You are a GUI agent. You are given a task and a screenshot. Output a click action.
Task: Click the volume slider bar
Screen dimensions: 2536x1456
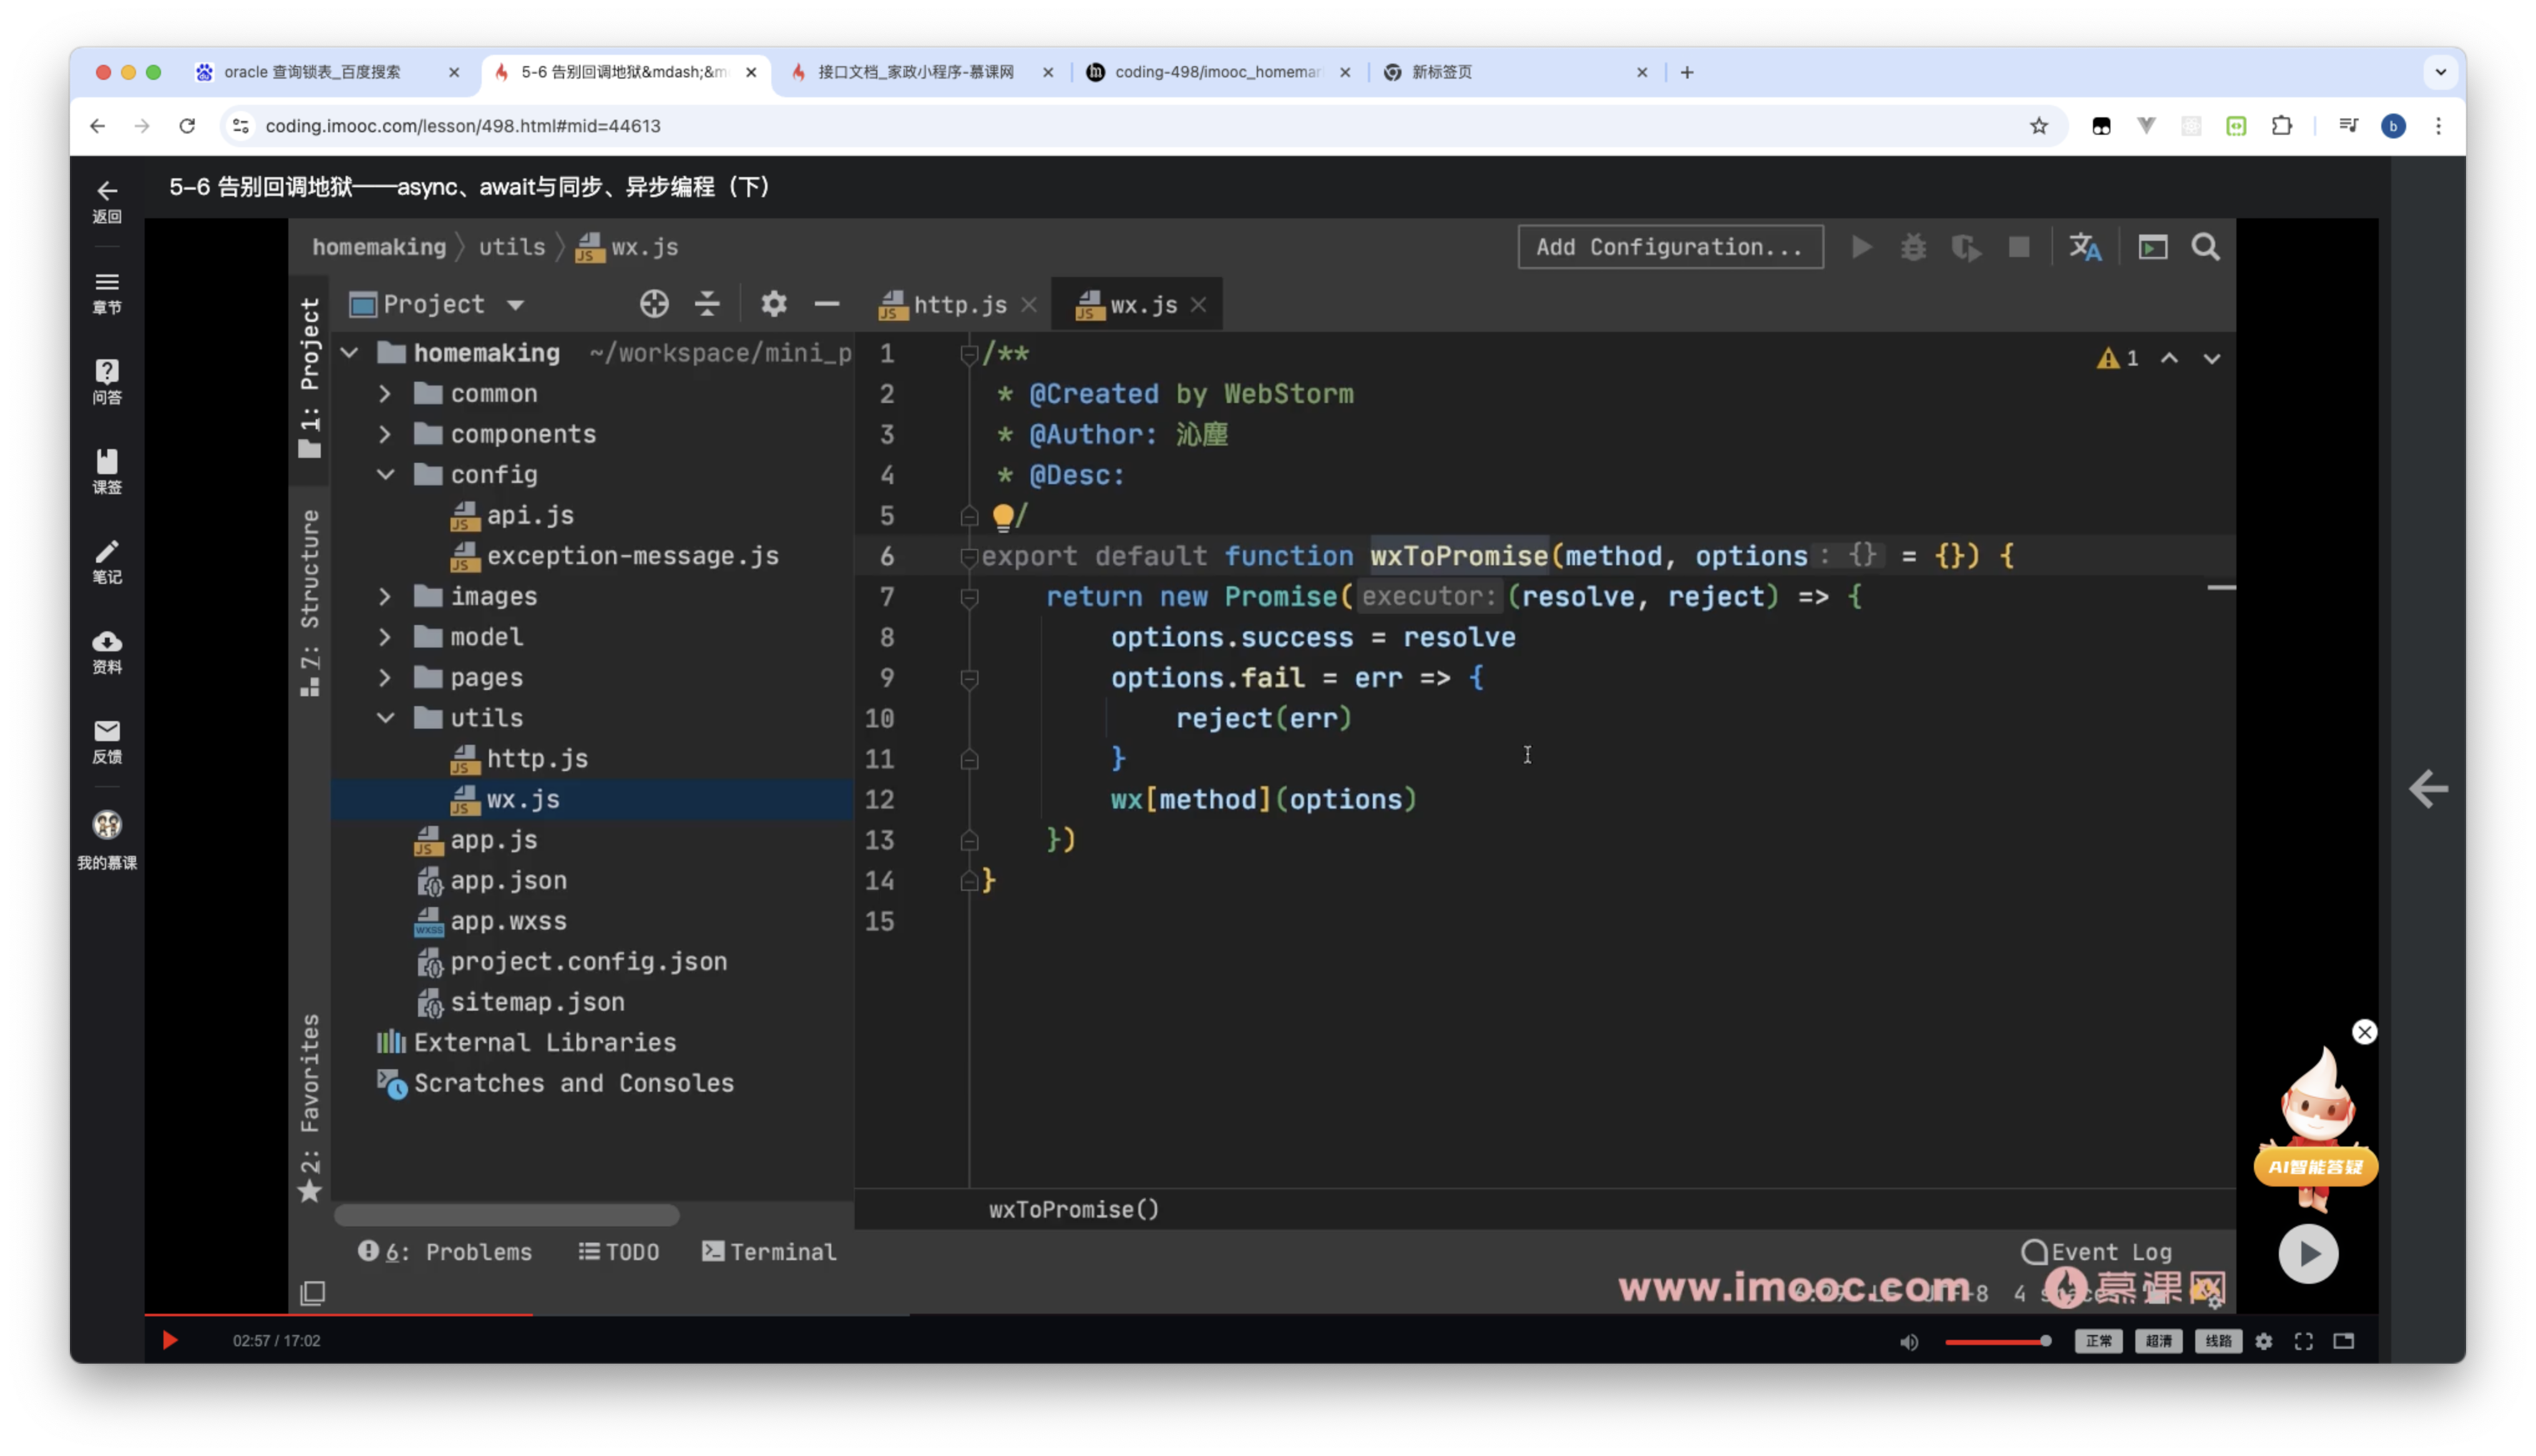(x=1996, y=1341)
